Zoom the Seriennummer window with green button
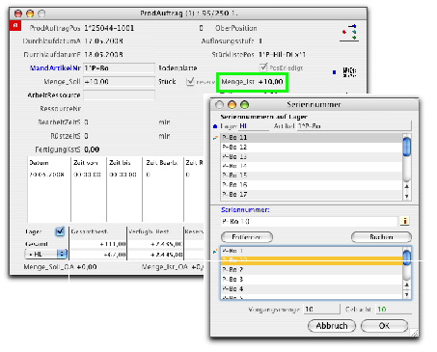 tap(245, 105)
